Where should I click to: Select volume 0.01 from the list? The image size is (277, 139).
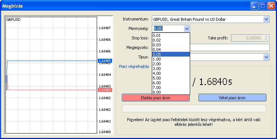[171, 35]
